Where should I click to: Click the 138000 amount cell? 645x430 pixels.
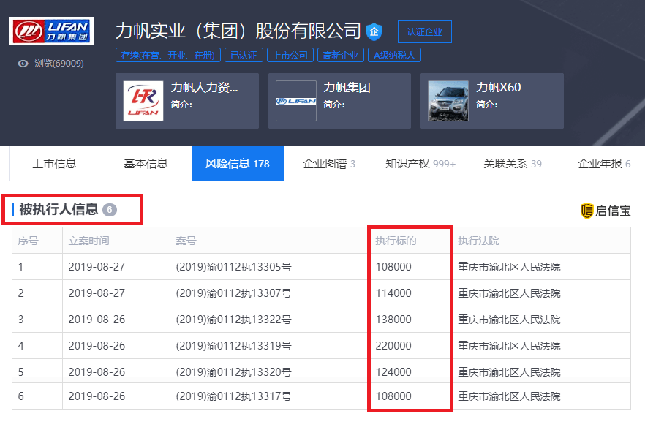pyautogui.click(x=393, y=320)
